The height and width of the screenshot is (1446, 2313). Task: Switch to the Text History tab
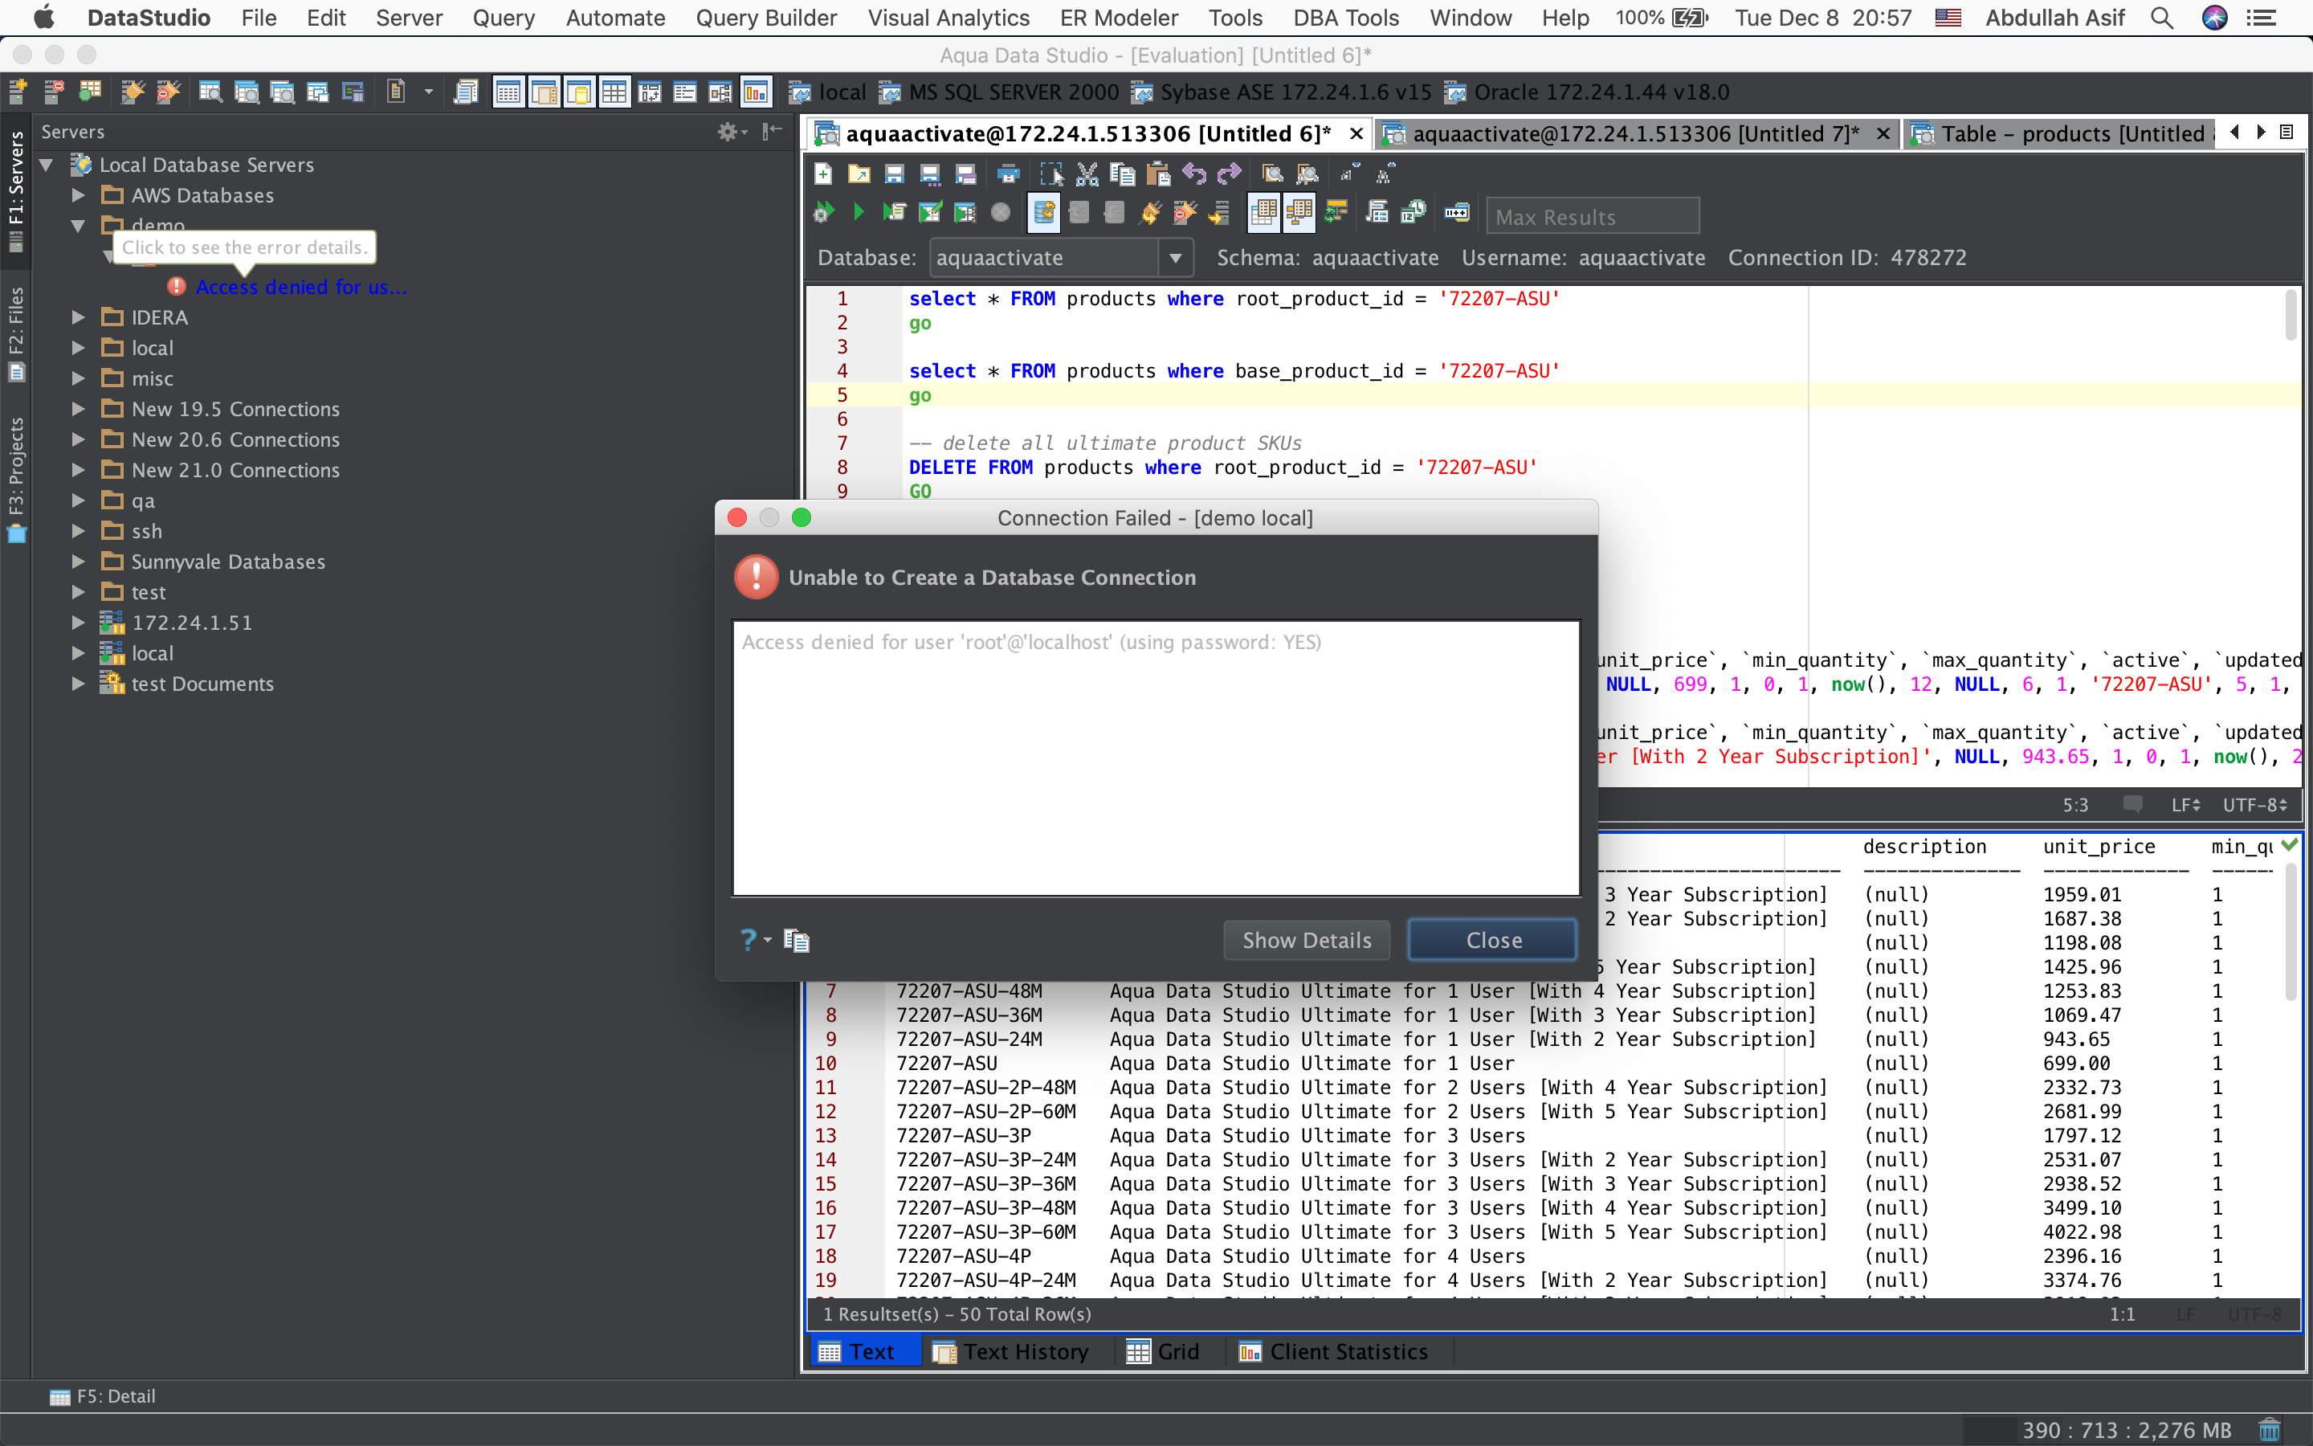[1010, 1351]
